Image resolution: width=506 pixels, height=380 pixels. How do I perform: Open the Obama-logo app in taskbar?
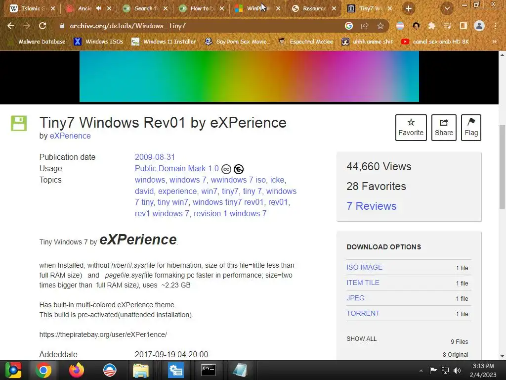tap(110, 370)
